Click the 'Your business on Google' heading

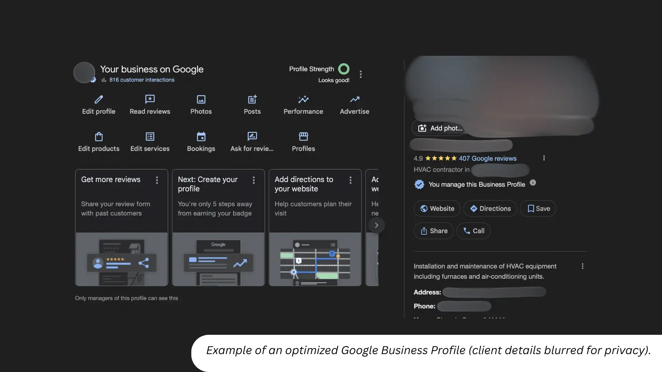point(152,69)
